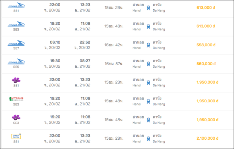Click the purple flower logo for the SE3 train
This screenshot has width=234, height=149.
tap(16, 118)
